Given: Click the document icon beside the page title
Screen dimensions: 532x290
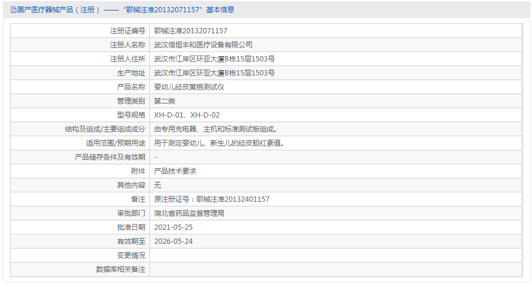Looking at the screenshot, I should pyautogui.click(x=13, y=10).
